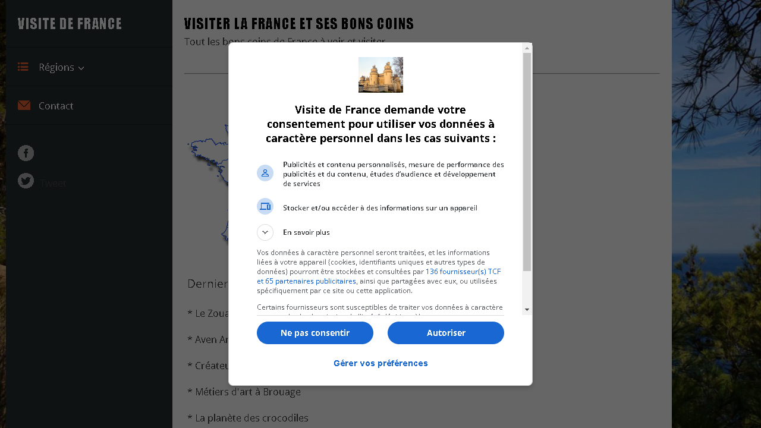
Task: Click the Facebook icon in sidebar
Action: point(26,153)
